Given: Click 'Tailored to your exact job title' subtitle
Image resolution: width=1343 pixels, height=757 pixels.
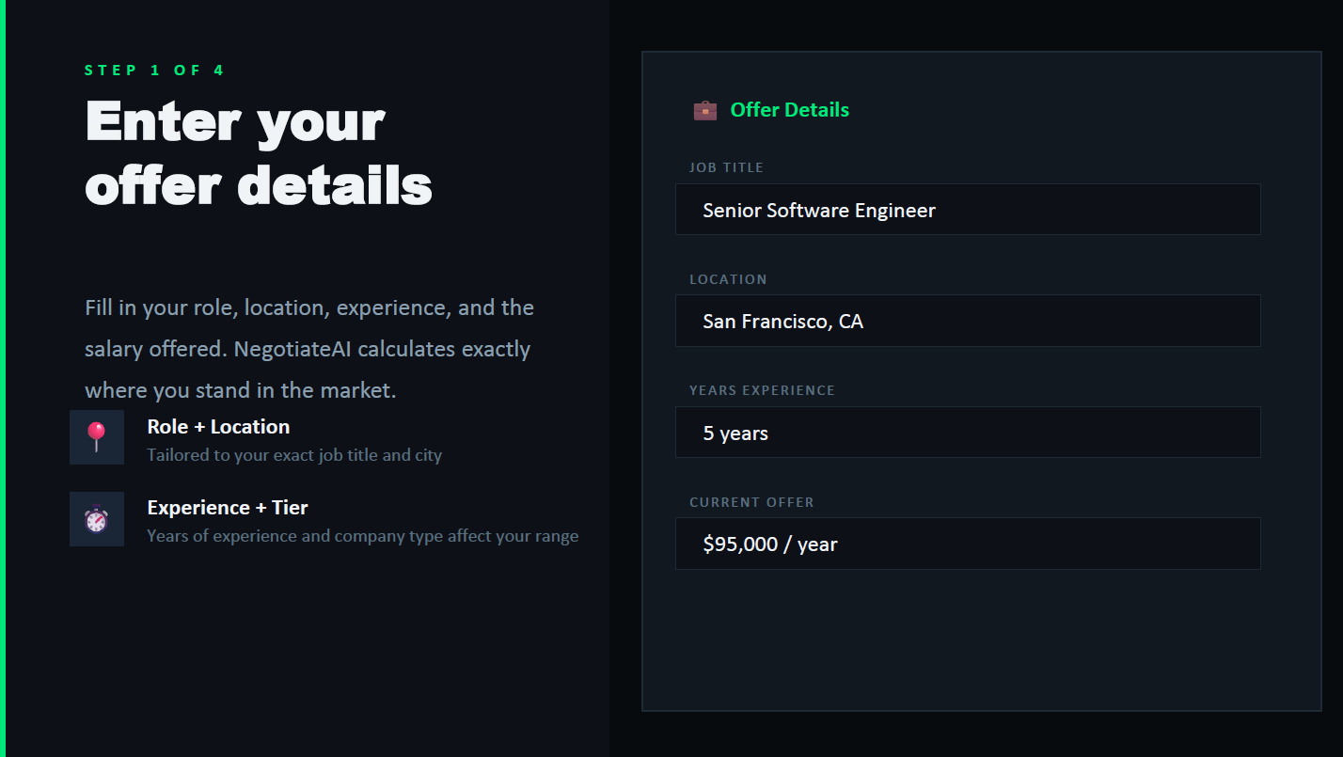Looking at the screenshot, I should (294, 455).
